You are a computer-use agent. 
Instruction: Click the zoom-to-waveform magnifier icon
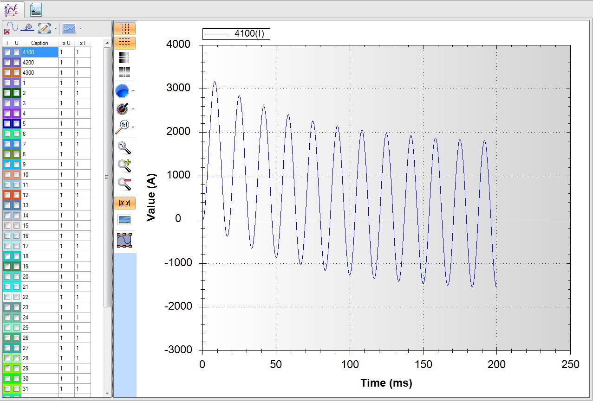[124, 148]
